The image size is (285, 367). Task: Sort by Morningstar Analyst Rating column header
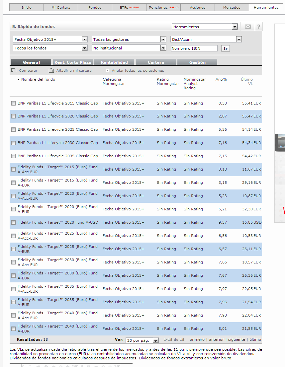click(x=195, y=84)
